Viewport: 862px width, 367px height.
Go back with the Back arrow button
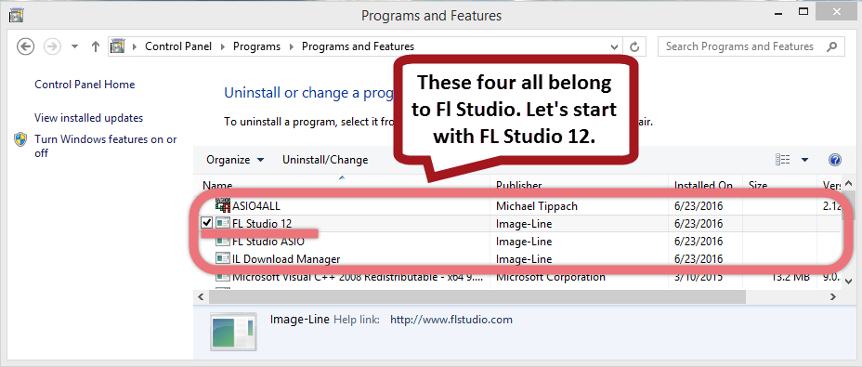click(x=26, y=46)
